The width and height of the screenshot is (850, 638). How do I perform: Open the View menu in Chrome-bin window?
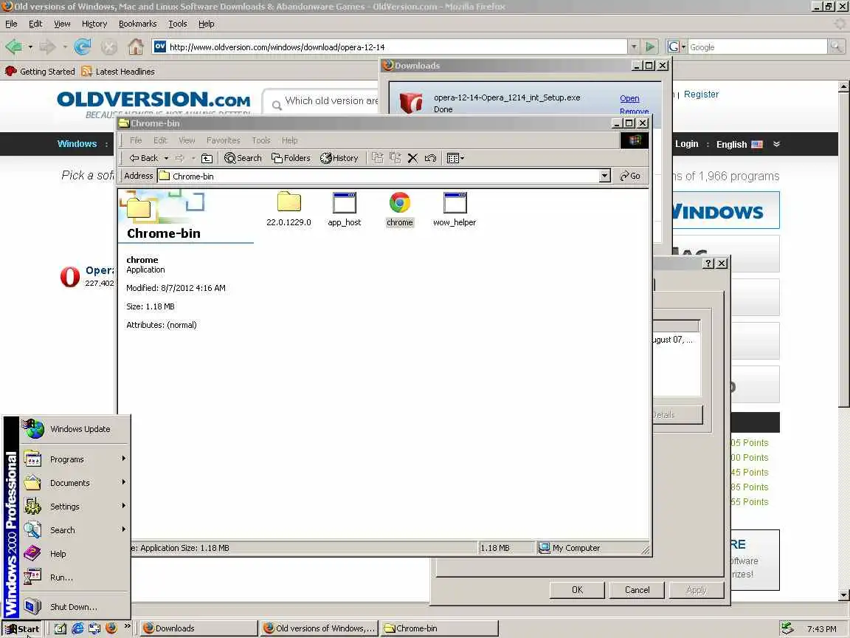click(x=187, y=140)
